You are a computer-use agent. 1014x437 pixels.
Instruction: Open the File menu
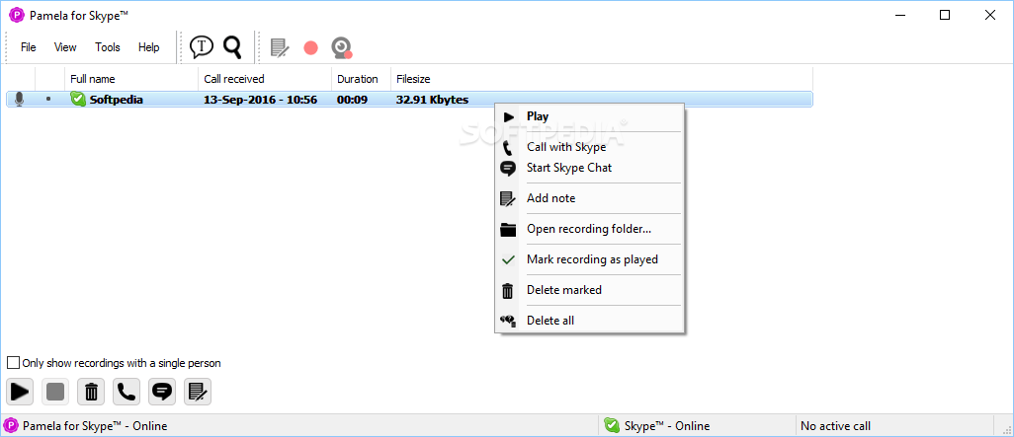click(x=29, y=47)
